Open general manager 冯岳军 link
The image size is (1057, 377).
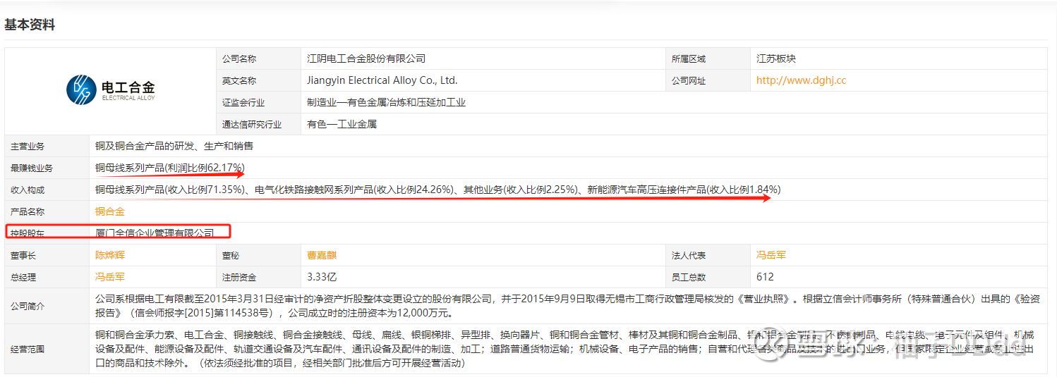point(110,277)
